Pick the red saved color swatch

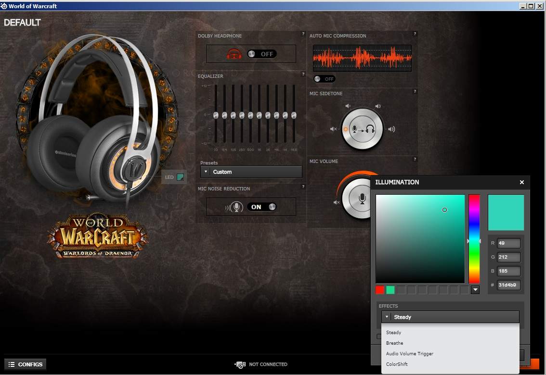coord(380,290)
